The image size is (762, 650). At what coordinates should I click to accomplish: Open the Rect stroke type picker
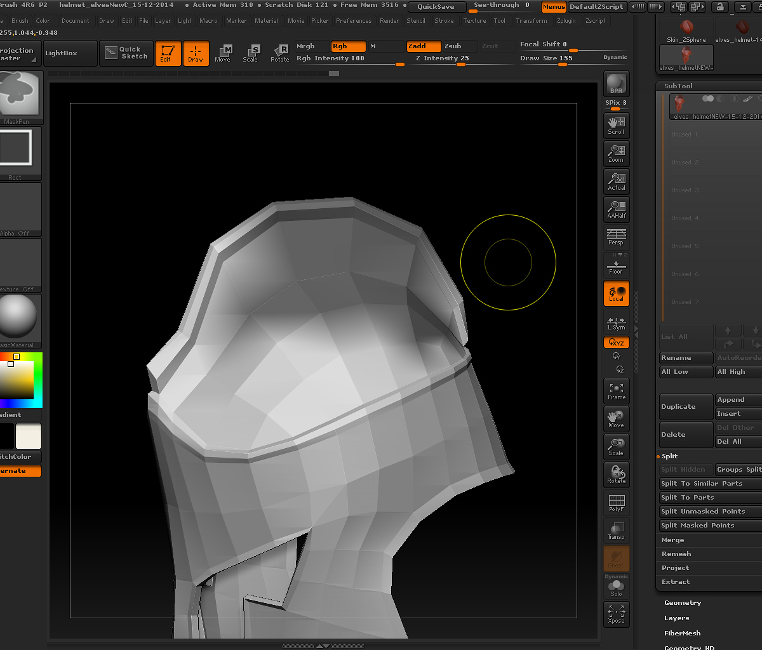(x=20, y=154)
